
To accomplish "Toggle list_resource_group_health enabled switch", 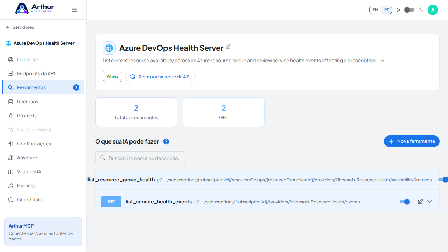I will point(443,180).
